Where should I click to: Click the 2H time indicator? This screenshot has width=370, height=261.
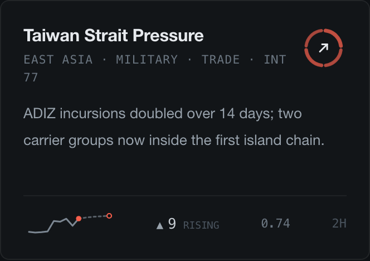tap(339, 224)
